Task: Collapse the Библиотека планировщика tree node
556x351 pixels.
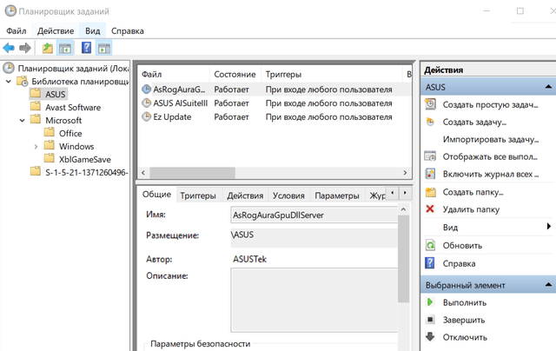Action: [9, 82]
